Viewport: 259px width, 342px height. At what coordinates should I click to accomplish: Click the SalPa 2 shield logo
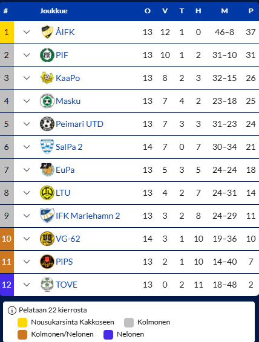(47, 147)
